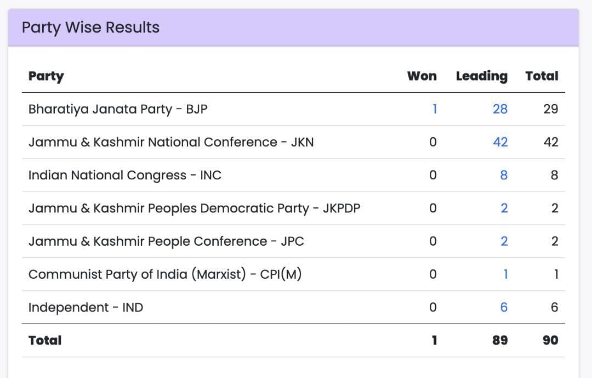Open JKN leading count link 42
The width and height of the screenshot is (592, 378).
tap(500, 142)
